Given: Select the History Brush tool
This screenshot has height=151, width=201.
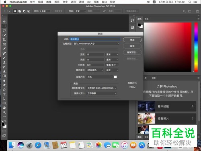Looking at the screenshot, I should click(4, 67).
